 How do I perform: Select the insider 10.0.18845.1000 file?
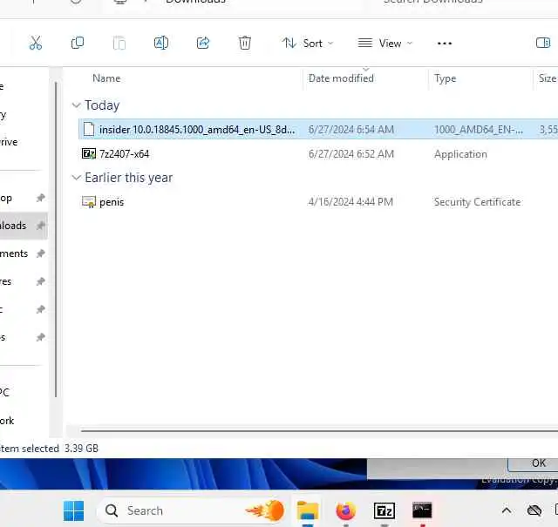coord(317,130)
